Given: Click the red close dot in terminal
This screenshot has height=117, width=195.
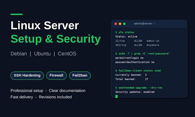Looking at the screenshot, I should tap(116, 24).
